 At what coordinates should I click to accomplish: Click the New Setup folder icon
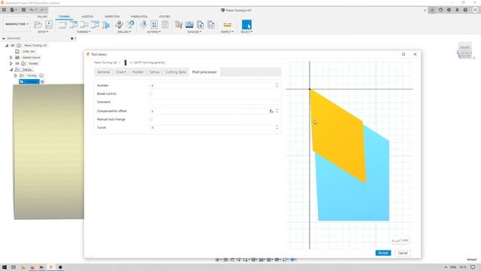(38, 25)
